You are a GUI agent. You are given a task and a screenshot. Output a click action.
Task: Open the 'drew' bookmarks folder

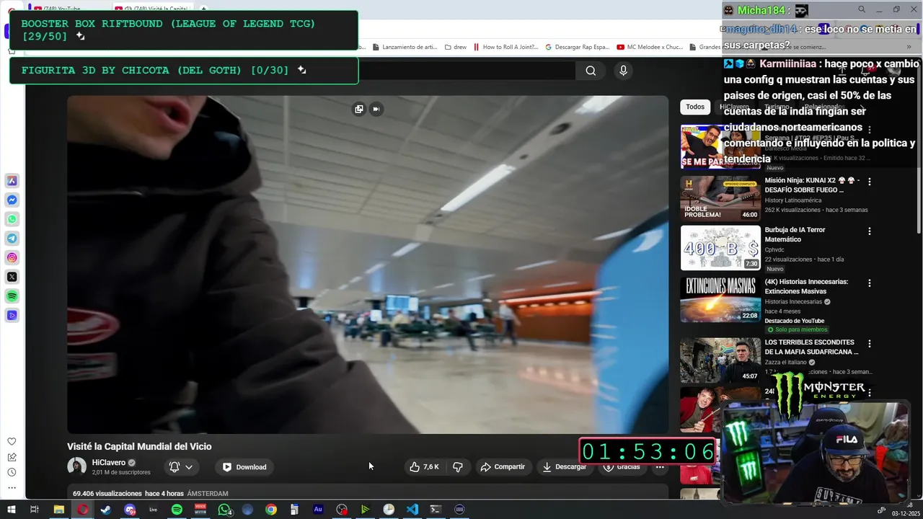455,47
